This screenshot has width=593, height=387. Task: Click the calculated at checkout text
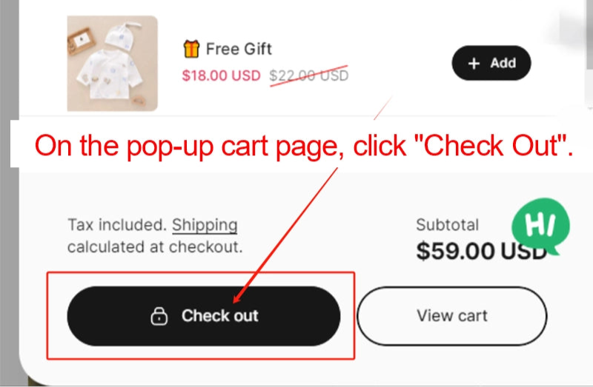tap(154, 247)
